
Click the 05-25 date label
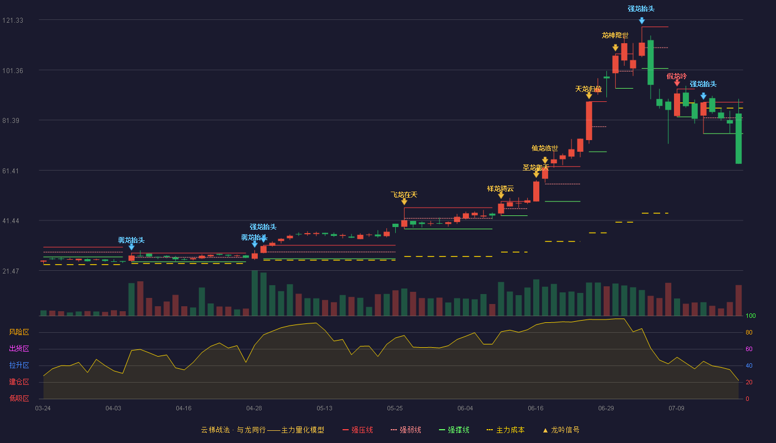[x=395, y=408]
